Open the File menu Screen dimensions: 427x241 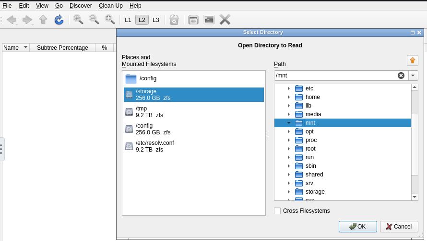tap(7, 6)
